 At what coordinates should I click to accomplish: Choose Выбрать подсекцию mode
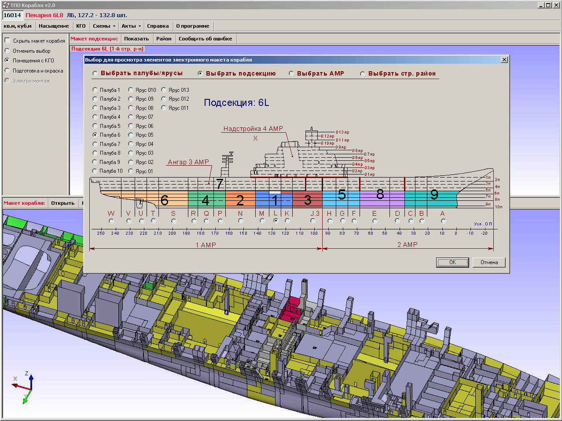[200, 73]
